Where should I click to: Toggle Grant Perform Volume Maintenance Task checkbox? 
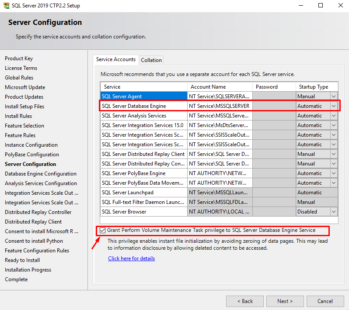pyautogui.click(x=102, y=231)
